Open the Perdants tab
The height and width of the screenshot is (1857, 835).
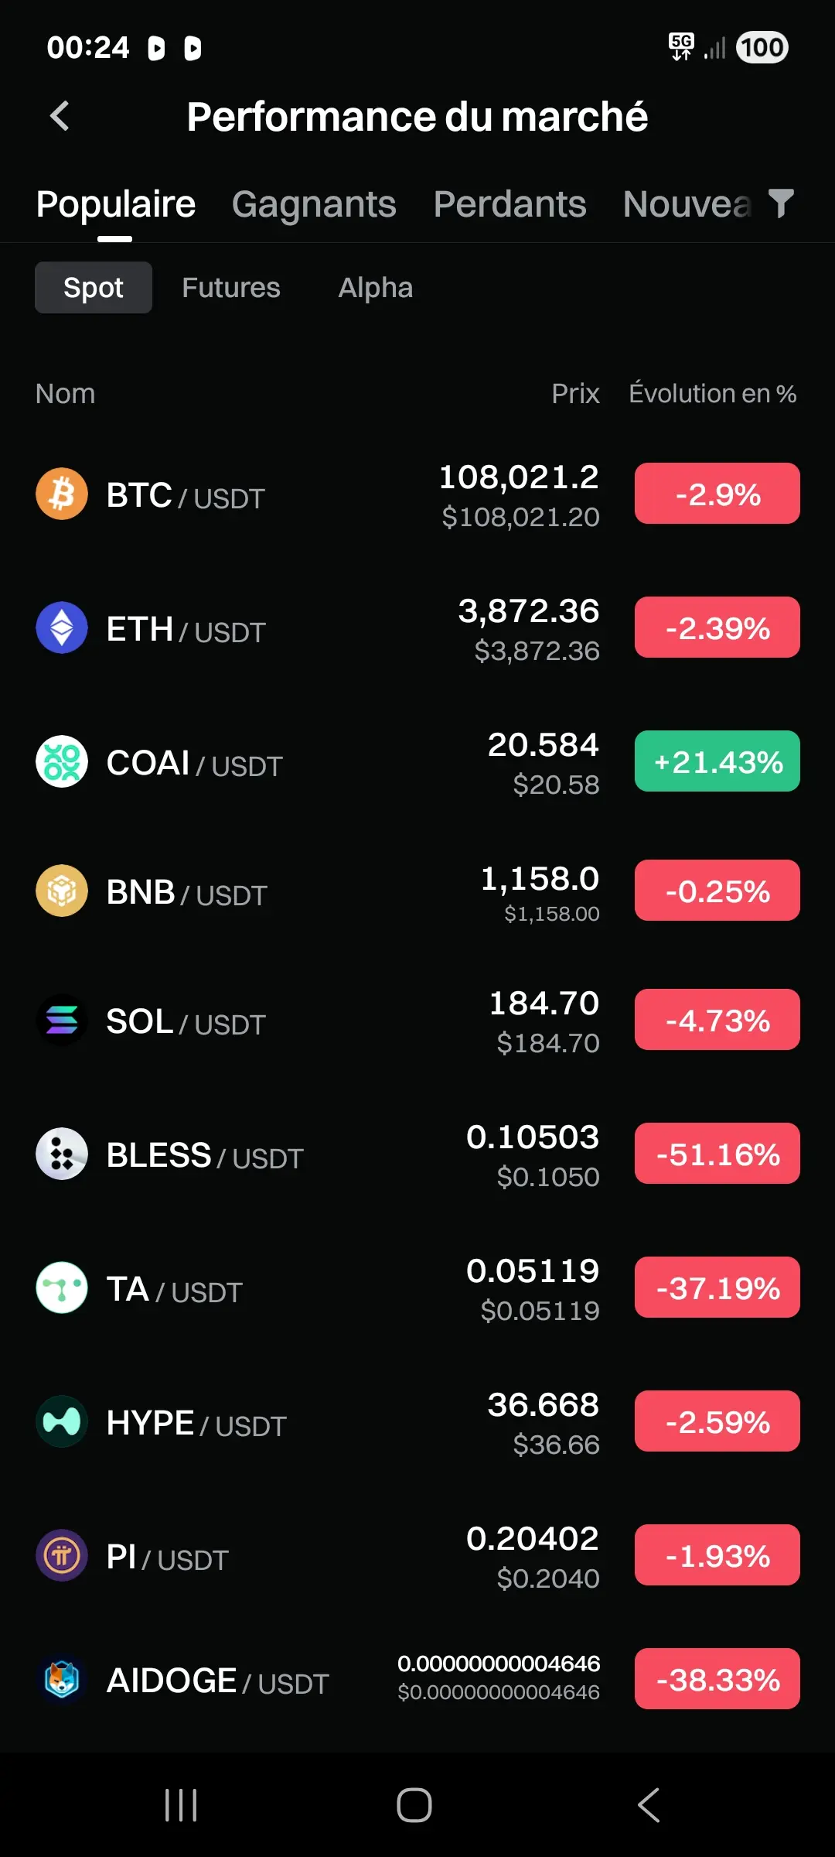[x=510, y=204]
